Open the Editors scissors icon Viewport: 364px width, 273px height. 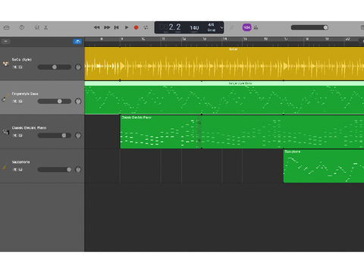tap(45, 27)
